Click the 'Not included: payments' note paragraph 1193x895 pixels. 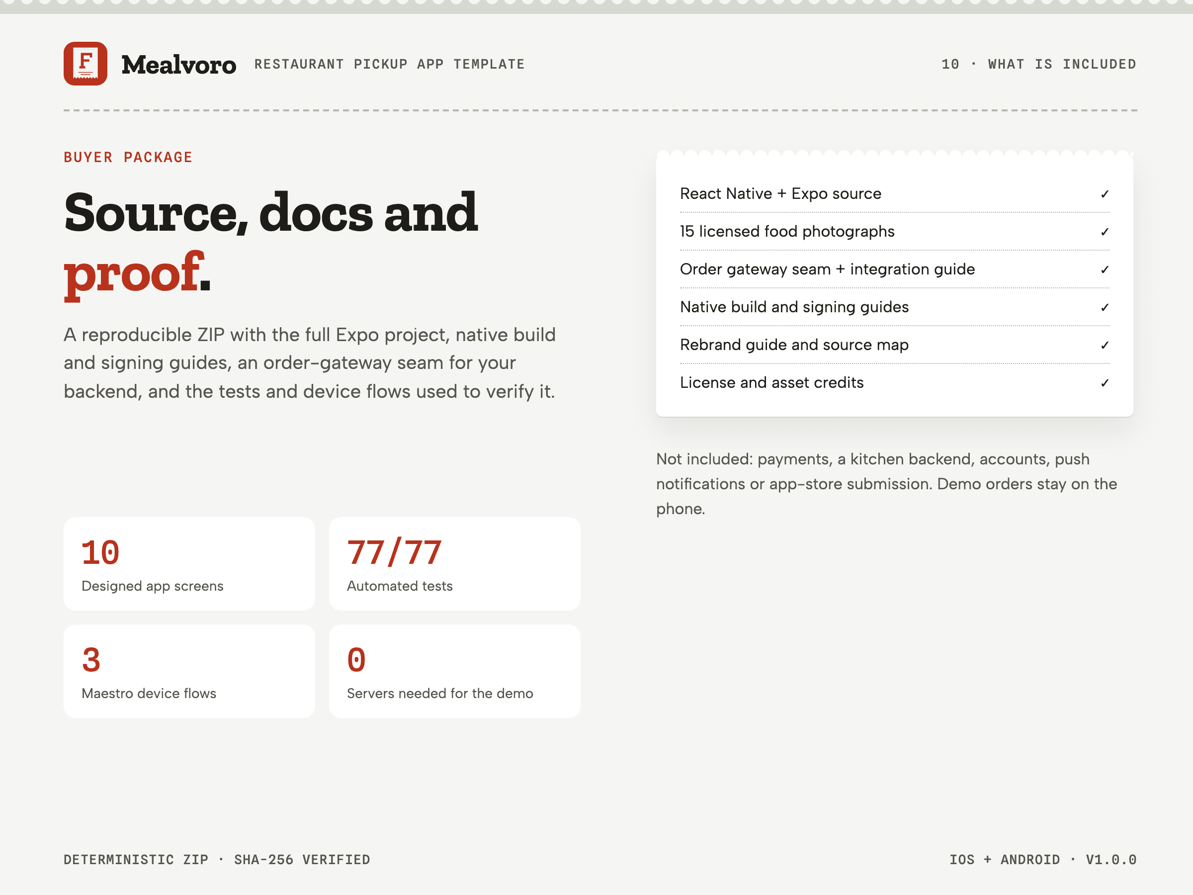(x=887, y=484)
